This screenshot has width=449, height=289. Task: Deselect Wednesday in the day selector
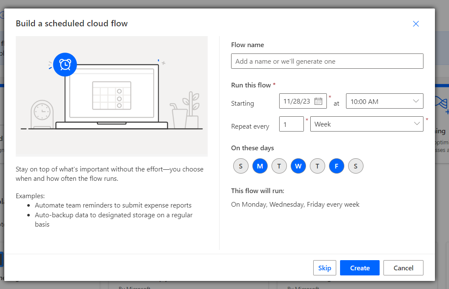point(298,166)
